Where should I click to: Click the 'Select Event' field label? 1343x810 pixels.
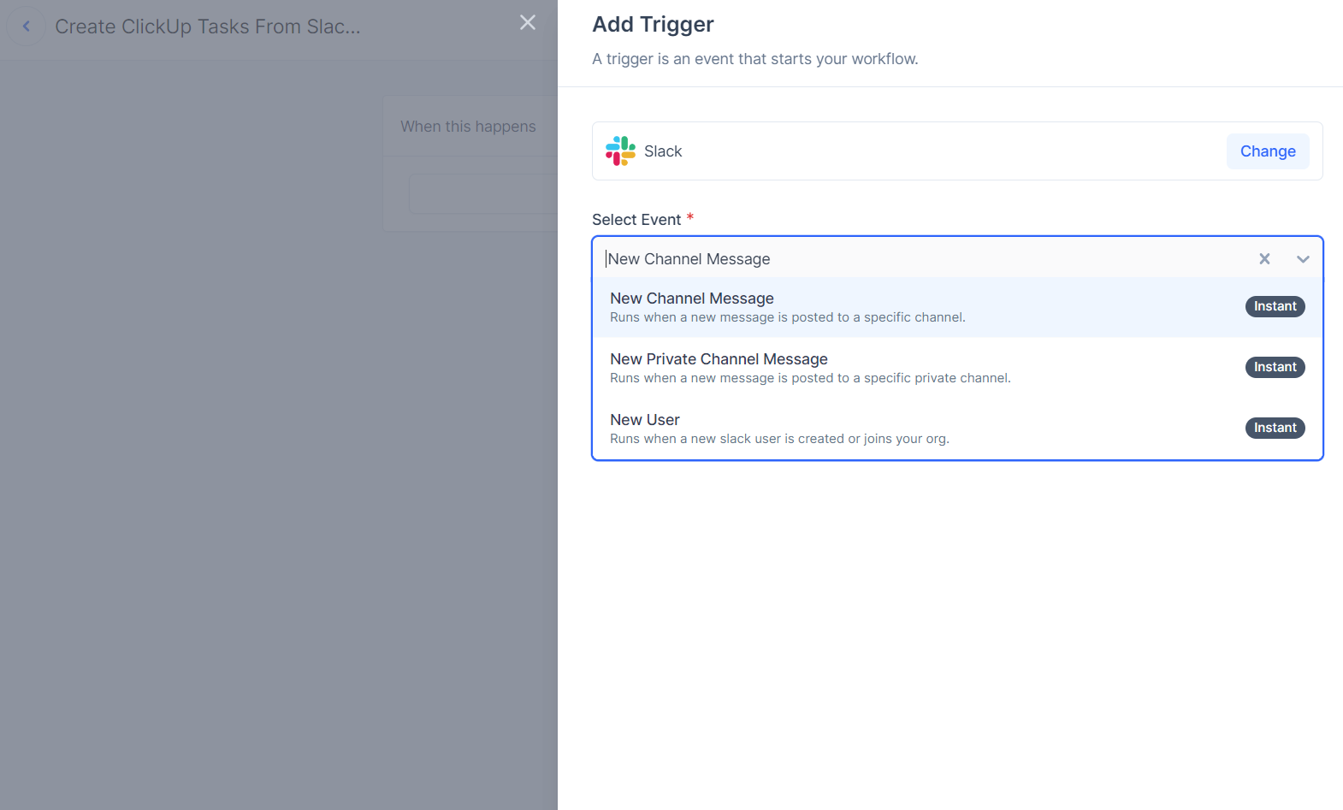pos(636,220)
